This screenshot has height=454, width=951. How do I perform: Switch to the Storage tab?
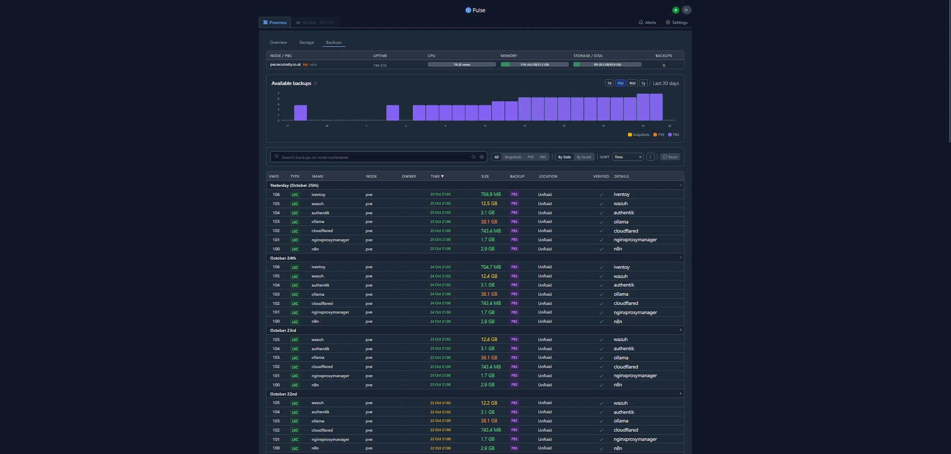click(306, 43)
